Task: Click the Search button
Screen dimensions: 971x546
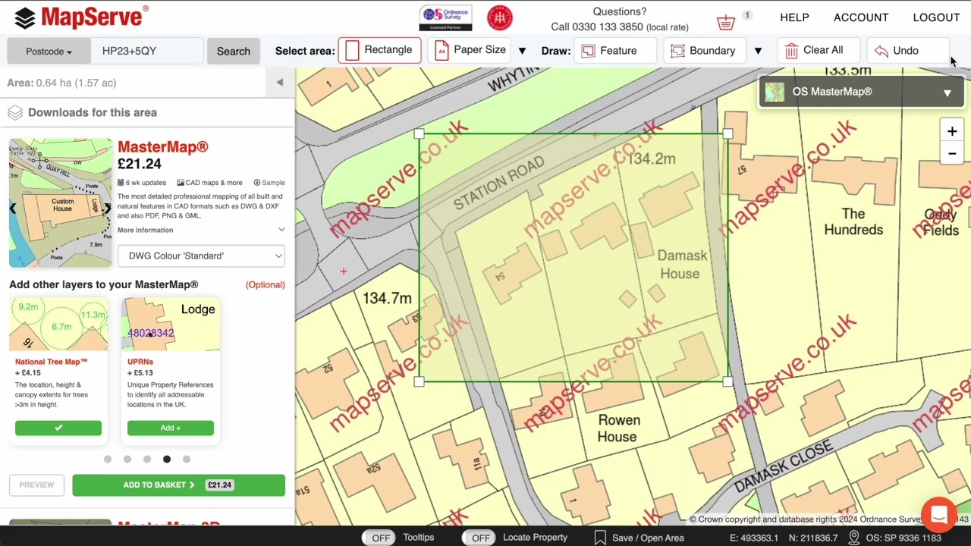Action: [233, 51]
